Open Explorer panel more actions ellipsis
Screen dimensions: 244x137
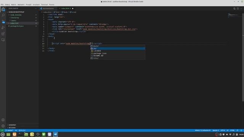click(x=35, y=8)
